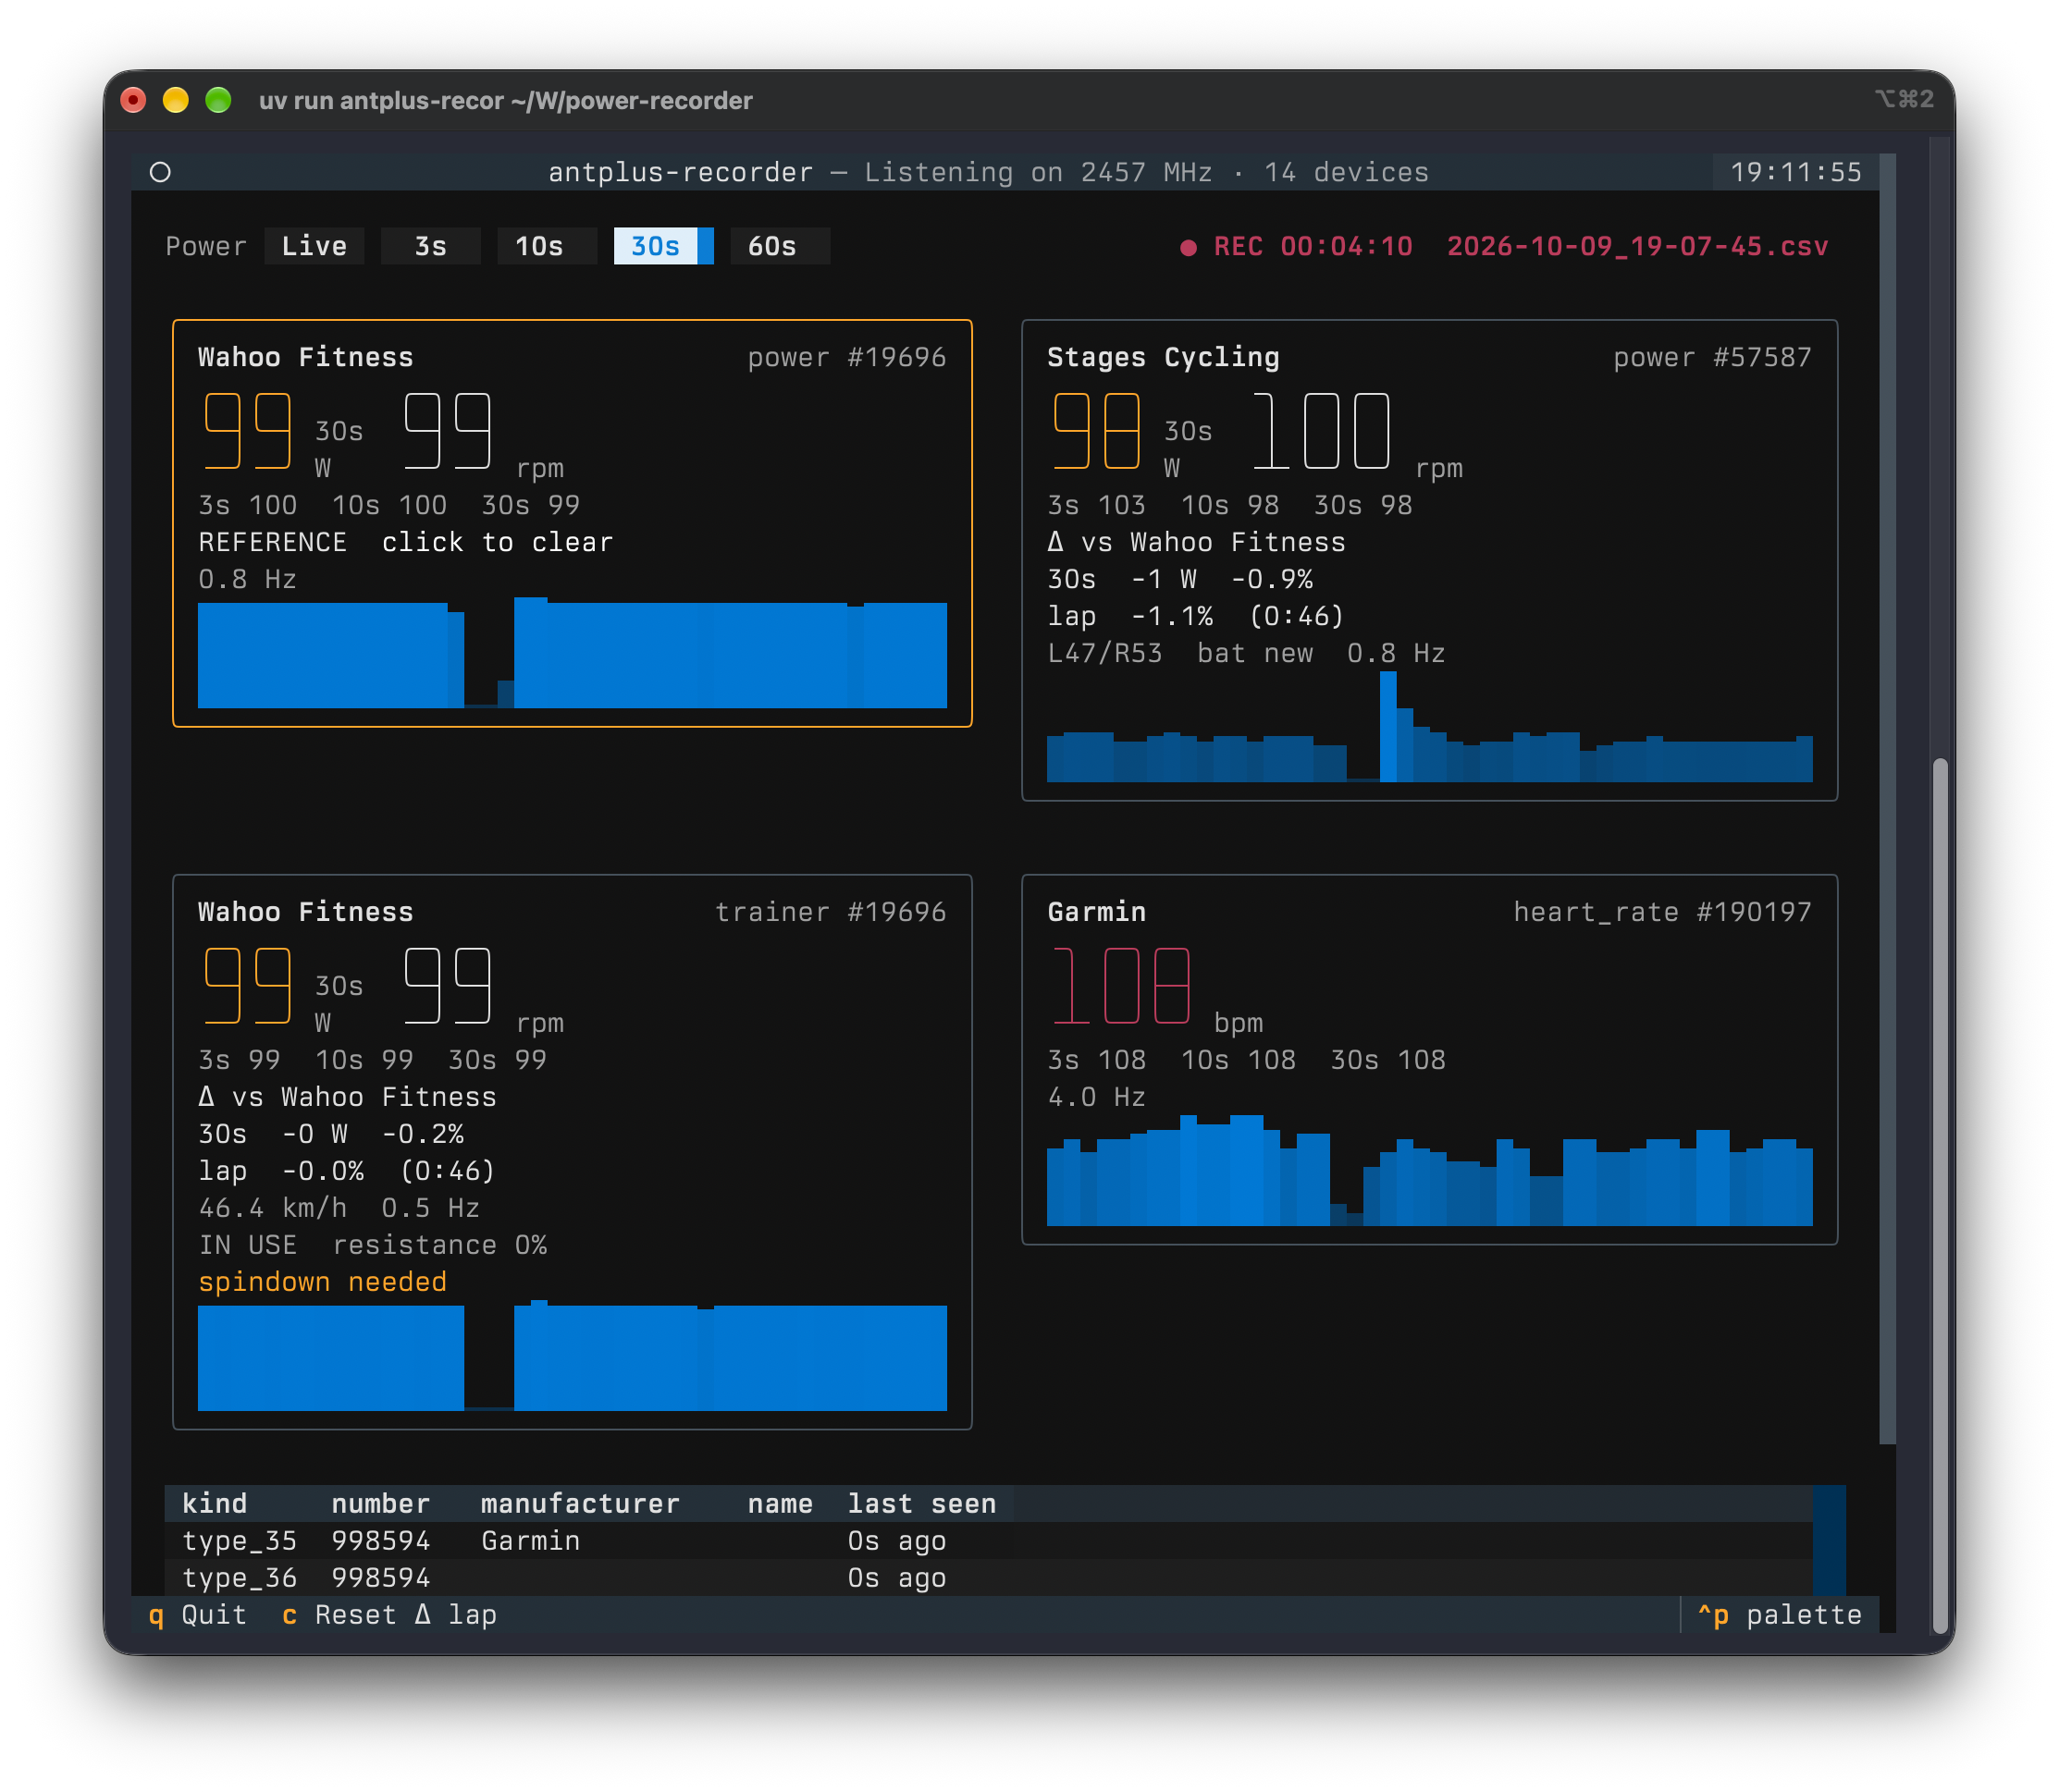Click the 'number' column header
The width and height of the screenshot is (2059, 1792).
click(x=380, y=1503)
